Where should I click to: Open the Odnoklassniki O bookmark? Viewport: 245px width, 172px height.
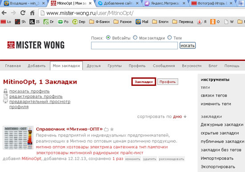pyautogui.click(x=215, y=22)
